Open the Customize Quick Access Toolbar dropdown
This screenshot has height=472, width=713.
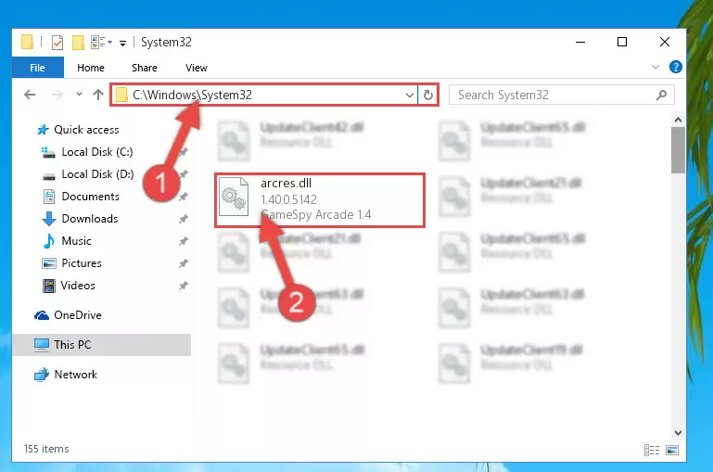pos(122,44)
